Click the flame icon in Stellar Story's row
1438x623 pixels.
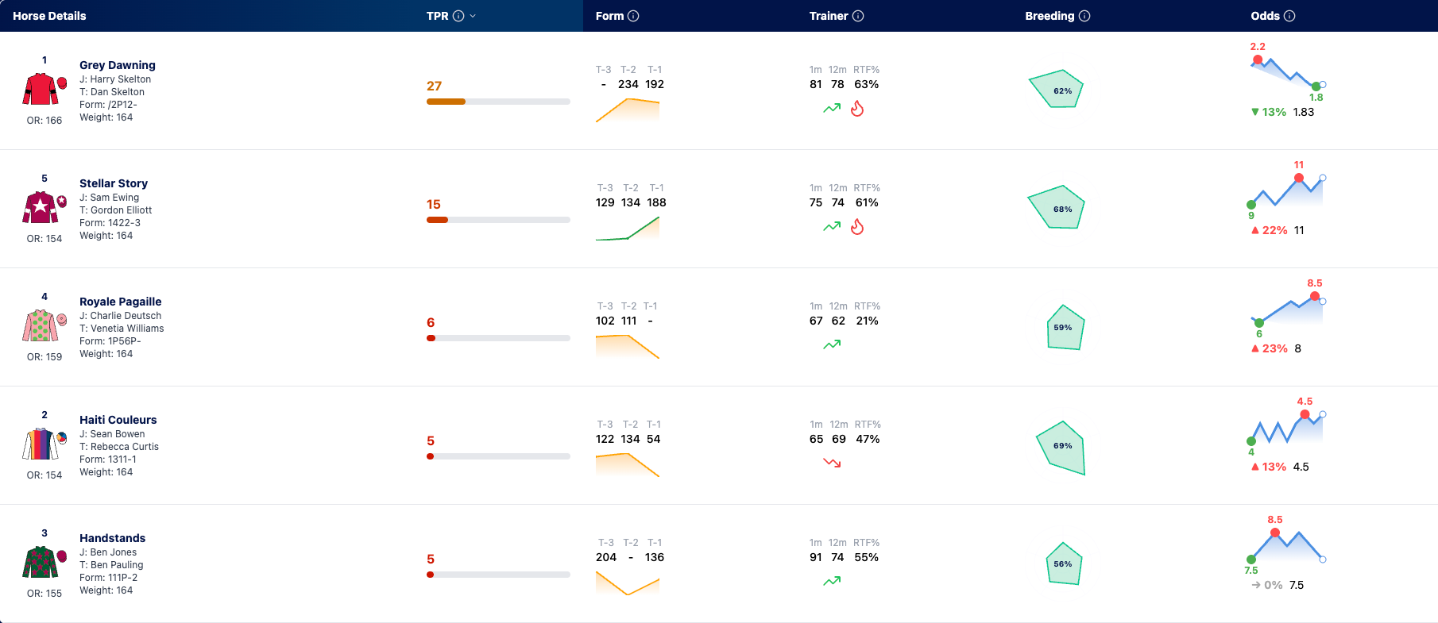857,226
